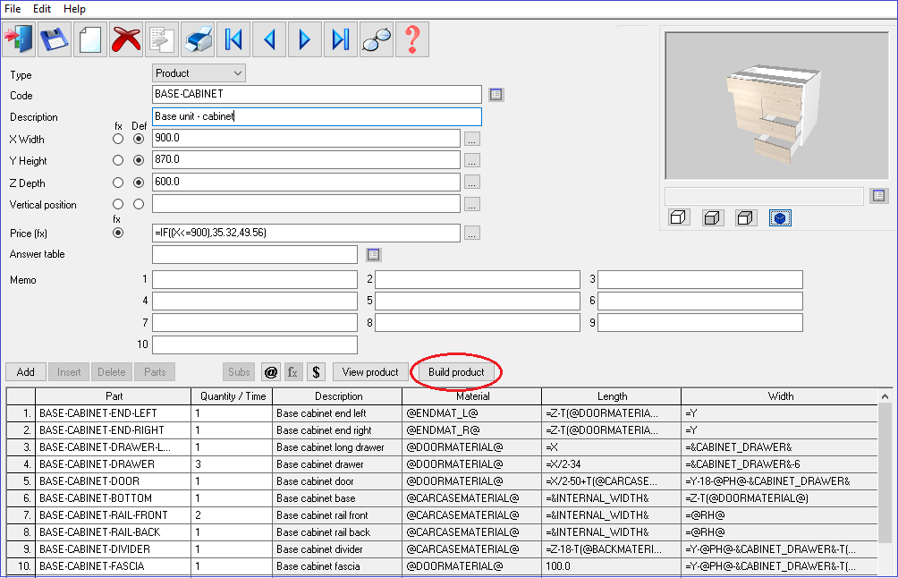The width and height of the screenshot is (898, 578).
Task: Click the X Width field showing 900.0
Action: 306,139
